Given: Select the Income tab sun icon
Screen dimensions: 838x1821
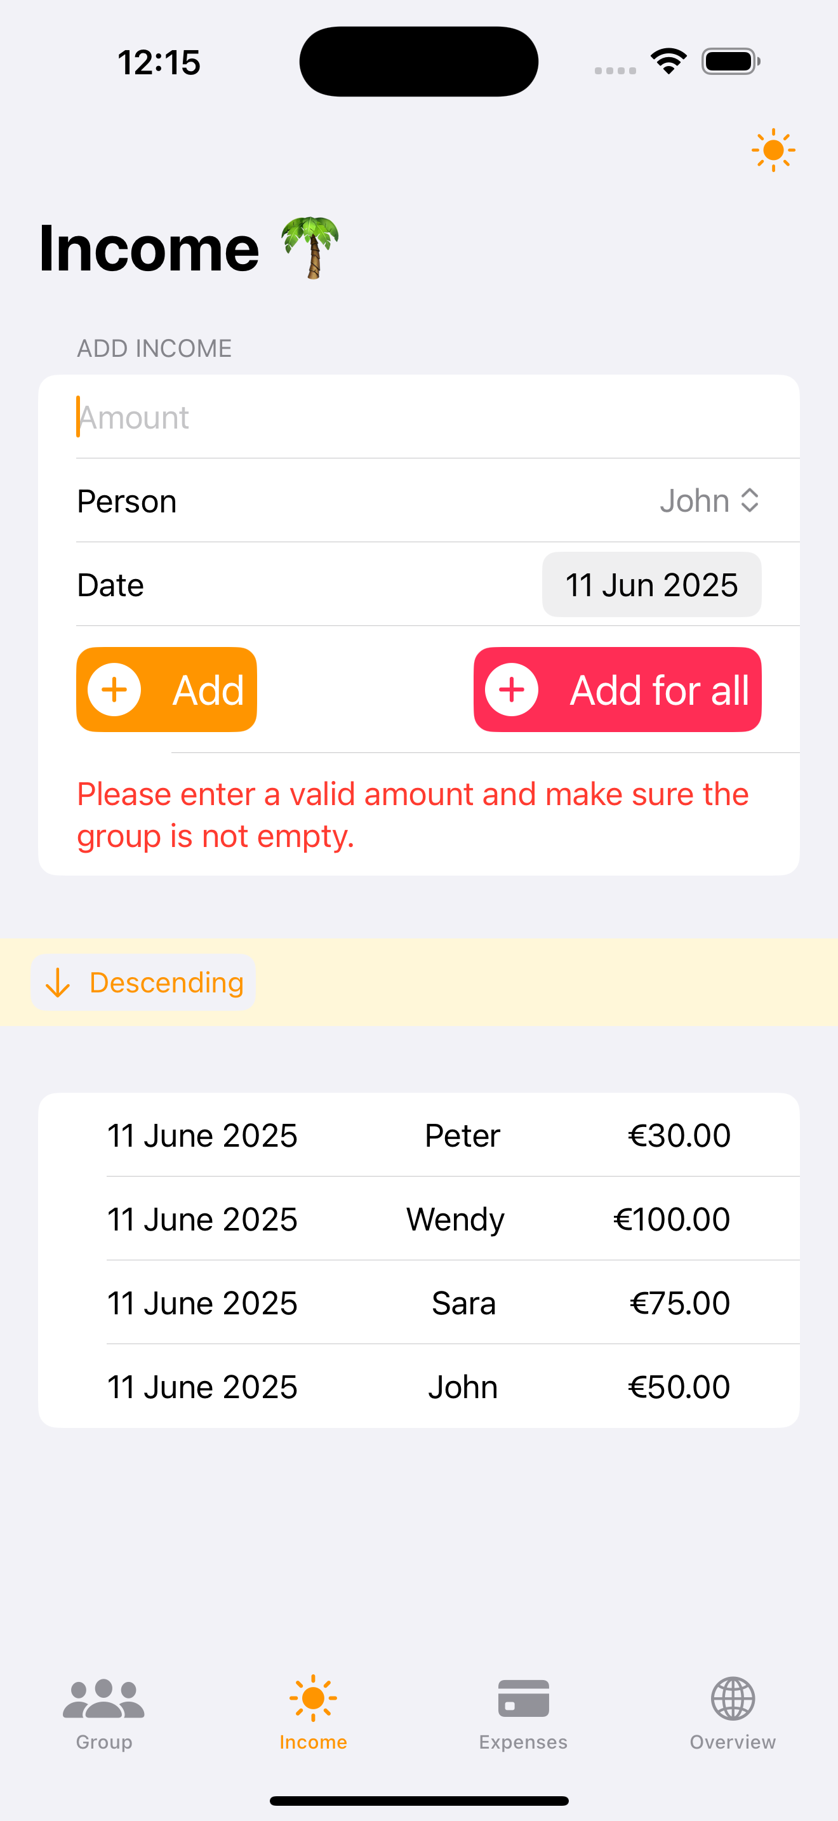Looking at the screenshot, I should tap(313, 1698).
